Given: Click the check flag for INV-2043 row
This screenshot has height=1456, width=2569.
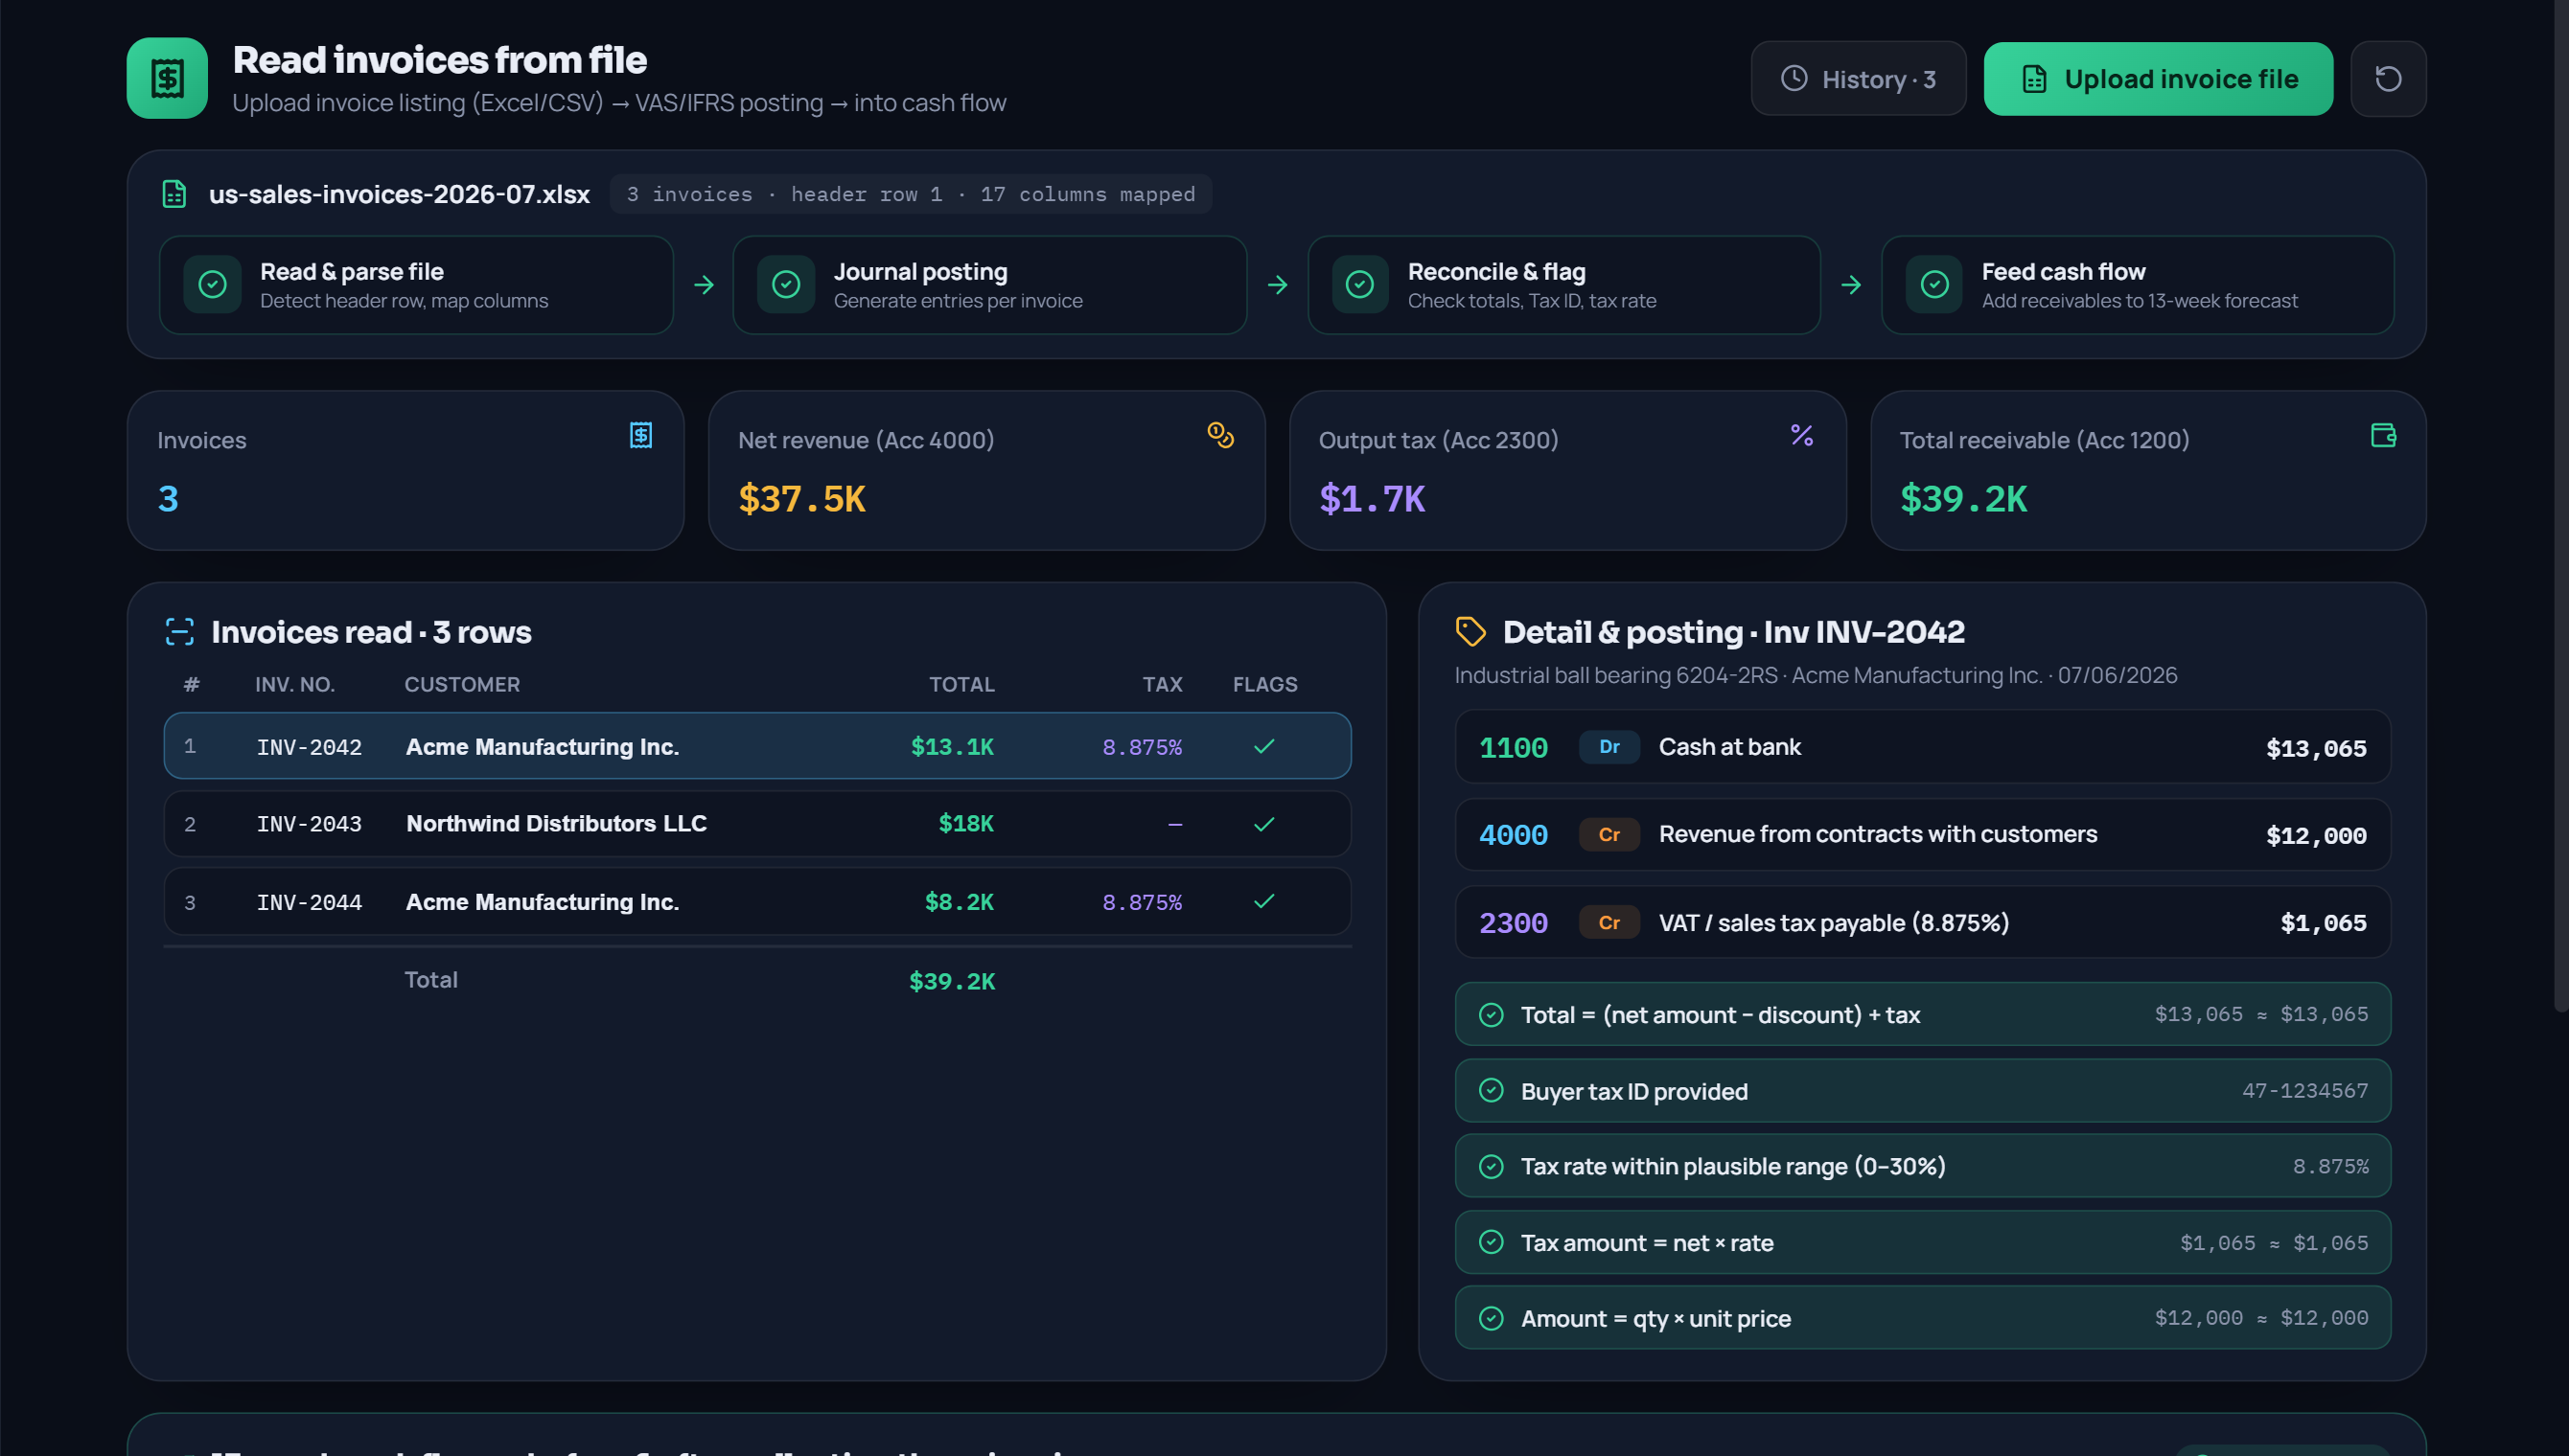Looking at the screenshot, I should [1263, 824].
